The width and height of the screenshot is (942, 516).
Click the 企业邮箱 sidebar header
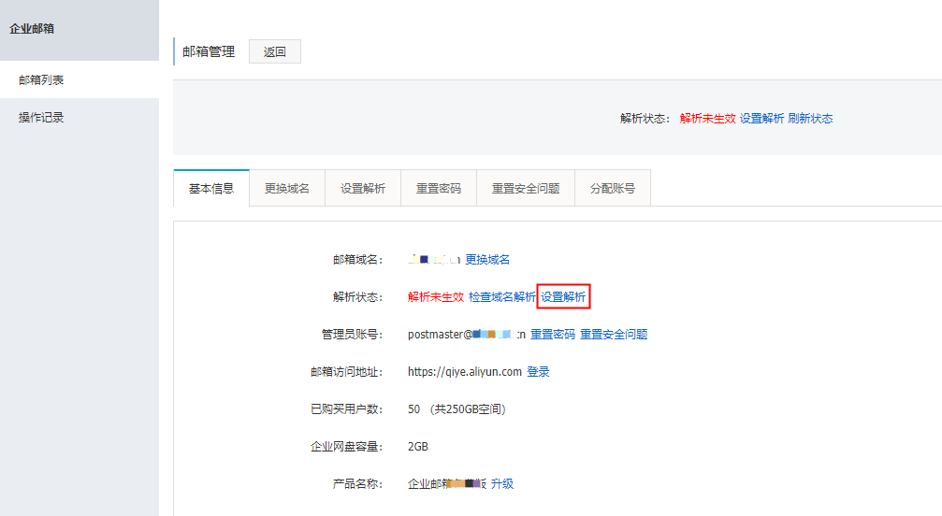32,29
